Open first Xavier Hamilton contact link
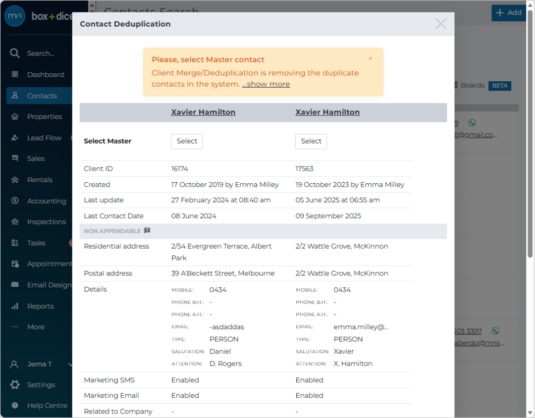This screenshot has height=418, width=535. [203, 112]
